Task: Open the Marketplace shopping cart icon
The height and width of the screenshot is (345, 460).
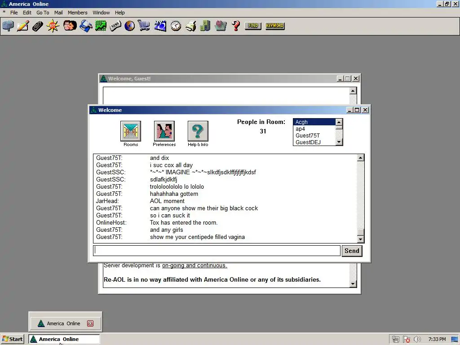Action: (x=144, y=26)
